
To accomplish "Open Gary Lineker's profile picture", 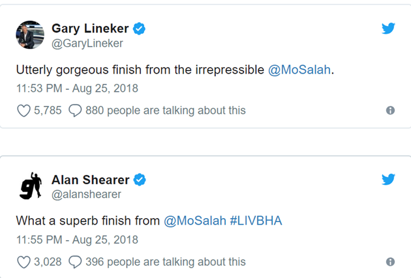I will [29, 36].
